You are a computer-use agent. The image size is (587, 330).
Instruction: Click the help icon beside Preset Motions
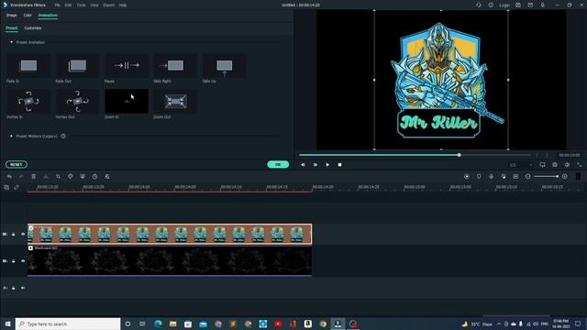click(63, 137)
